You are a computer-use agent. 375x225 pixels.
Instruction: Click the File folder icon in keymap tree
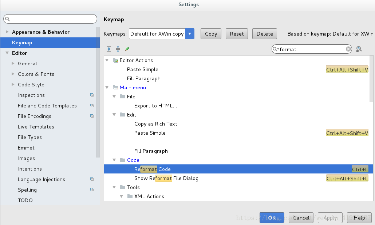pos(123,96)
